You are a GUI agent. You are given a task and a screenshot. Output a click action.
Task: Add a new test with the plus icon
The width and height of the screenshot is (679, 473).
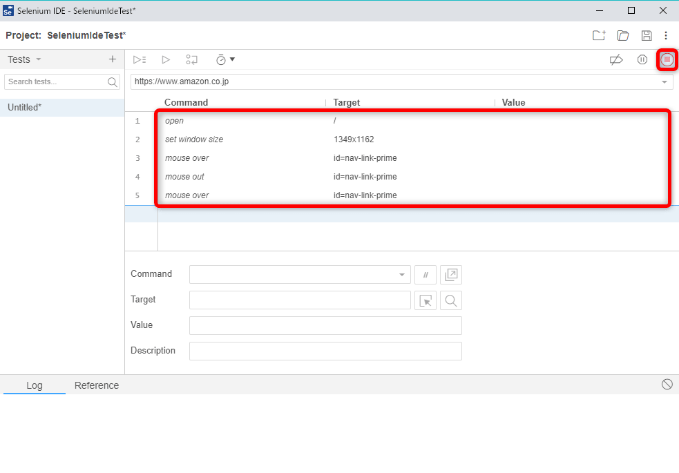point(113,59)
